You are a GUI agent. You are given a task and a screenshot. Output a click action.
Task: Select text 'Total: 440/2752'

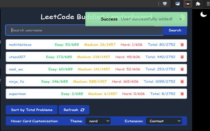[160, 57]
